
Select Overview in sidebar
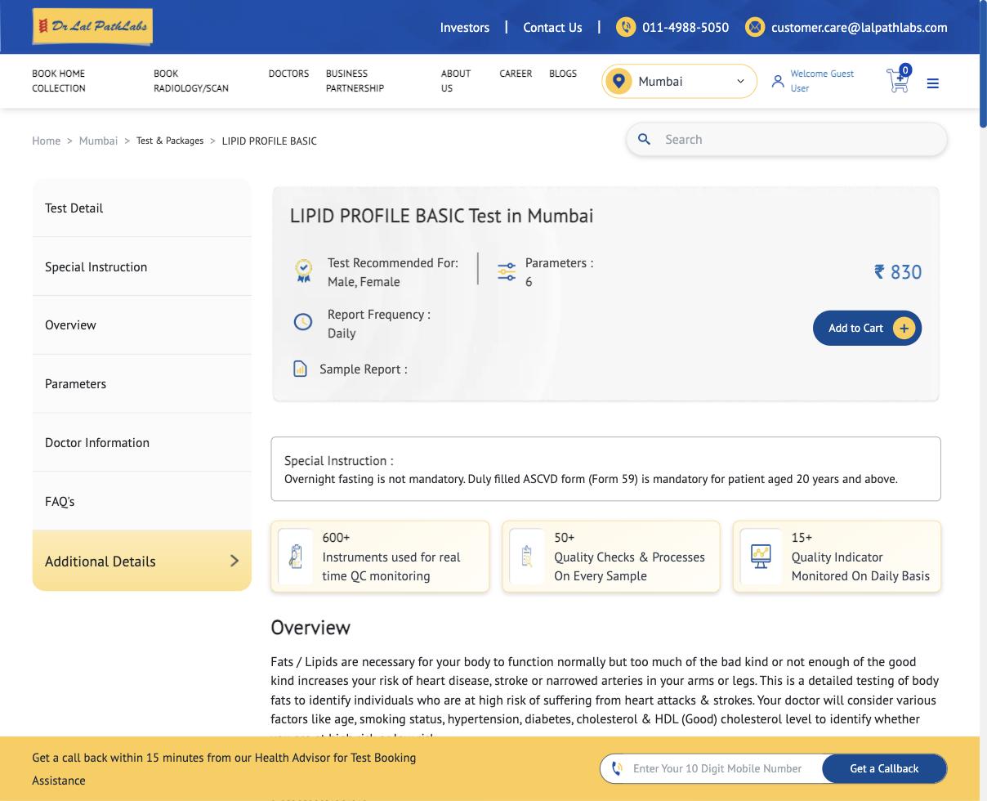pyautogui.click(x=141, y=324)
